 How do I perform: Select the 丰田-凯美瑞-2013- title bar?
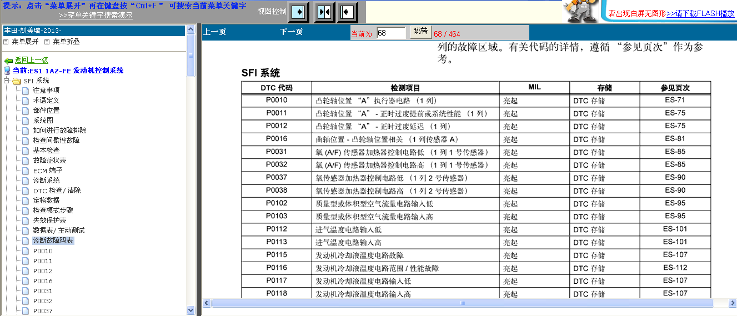[94, 31]
